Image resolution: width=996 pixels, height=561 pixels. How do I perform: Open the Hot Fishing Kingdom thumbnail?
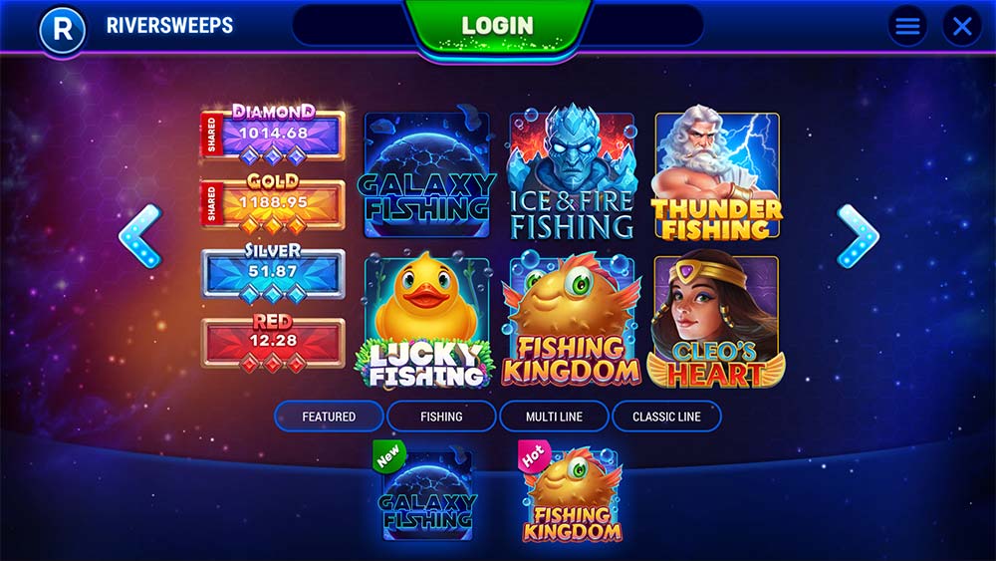pyautogui.click(x=571, y=492)
